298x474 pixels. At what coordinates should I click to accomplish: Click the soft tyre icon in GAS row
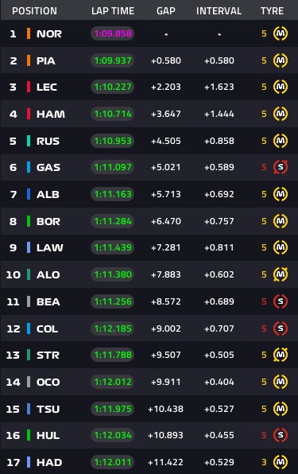point(281,167)
